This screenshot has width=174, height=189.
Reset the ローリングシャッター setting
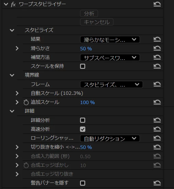coord(157,138)
